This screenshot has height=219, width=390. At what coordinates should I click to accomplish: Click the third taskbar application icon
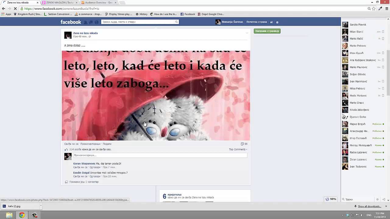coord(34,215)
